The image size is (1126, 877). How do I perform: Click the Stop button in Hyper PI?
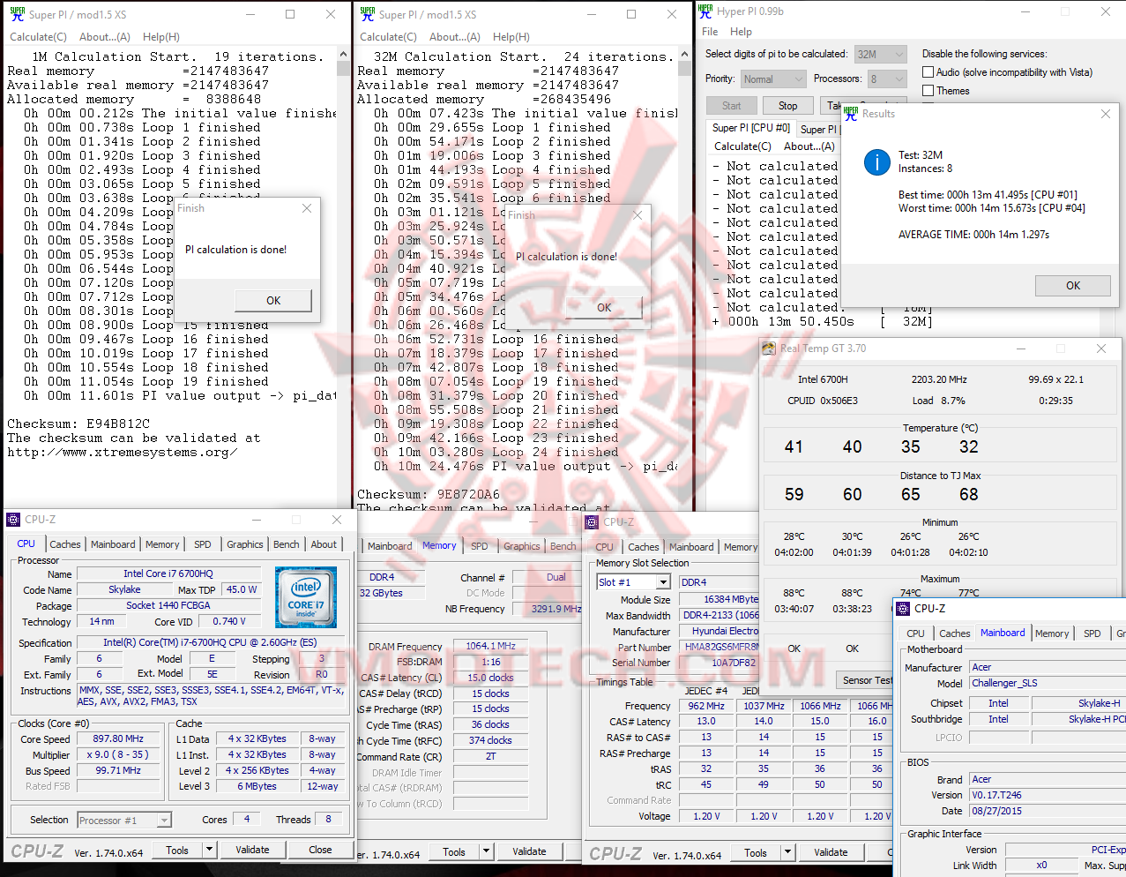[787, 105]
